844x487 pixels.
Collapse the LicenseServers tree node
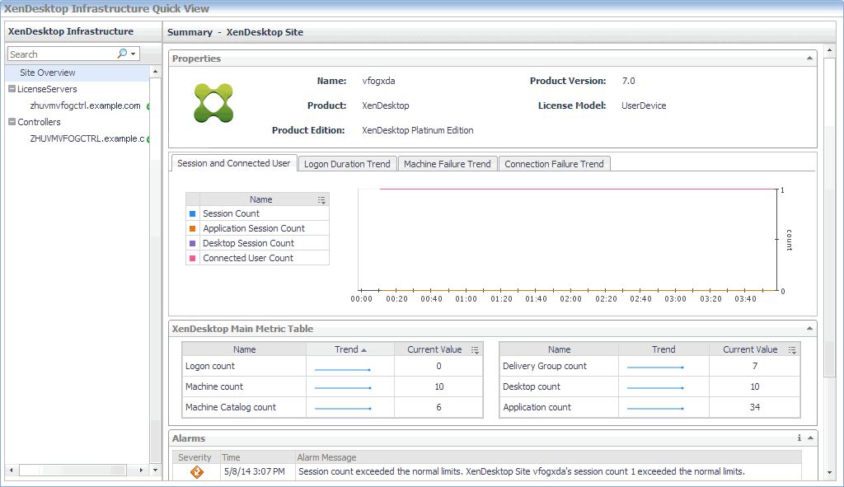[x=12, y=89]
